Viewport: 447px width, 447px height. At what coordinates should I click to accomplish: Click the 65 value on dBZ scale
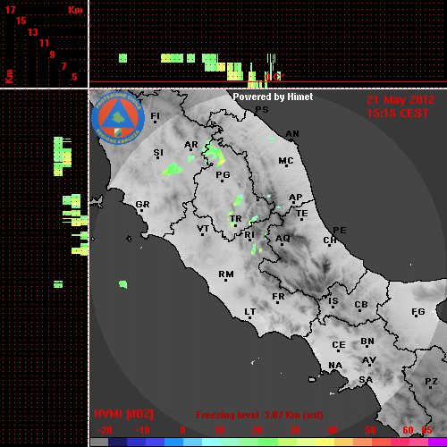tap(426, 430)
